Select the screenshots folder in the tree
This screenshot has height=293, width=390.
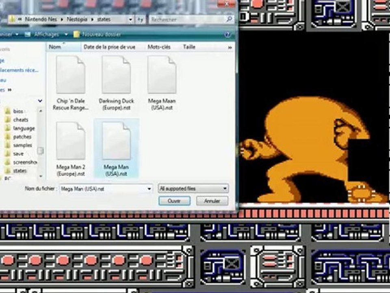coord(25,162)
